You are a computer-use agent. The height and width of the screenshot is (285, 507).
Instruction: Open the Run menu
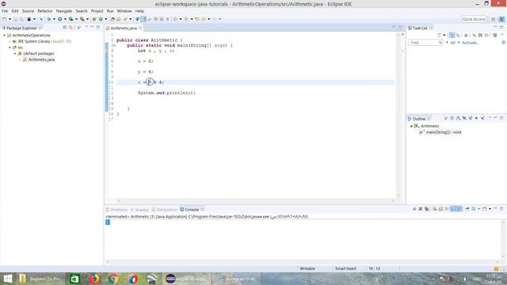coord(110,11)
